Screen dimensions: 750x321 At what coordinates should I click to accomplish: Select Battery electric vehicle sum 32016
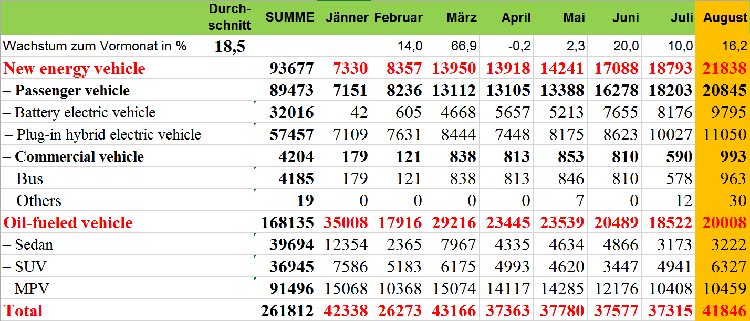(291, 113)
